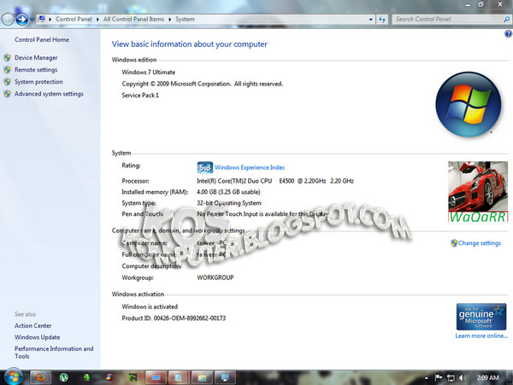The width and height of the screenshot is (513, 385).
Task: Click the shield icon beside Advanced system settings
Action: pos(7,94)
